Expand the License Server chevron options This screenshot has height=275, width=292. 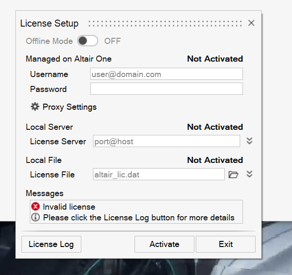click(249, 141)
